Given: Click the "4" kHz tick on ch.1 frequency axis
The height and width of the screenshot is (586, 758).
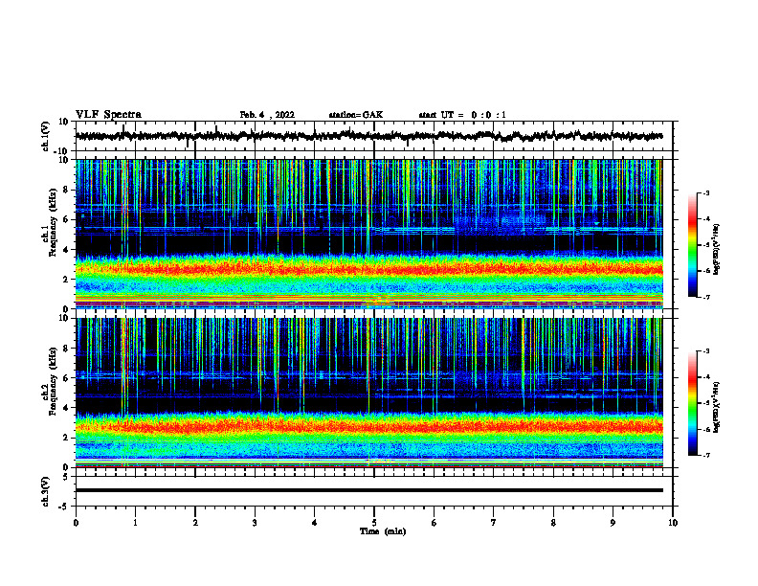Looking at the screenshot, I should click(x=67, y=250).
